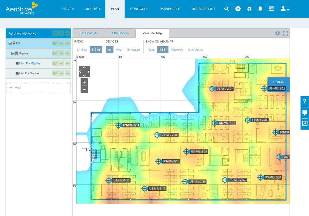Image resolution: width=309 pixels, height=216 pixels.
Task: Open the settings gear in top navigation
Action: (249, 9)
